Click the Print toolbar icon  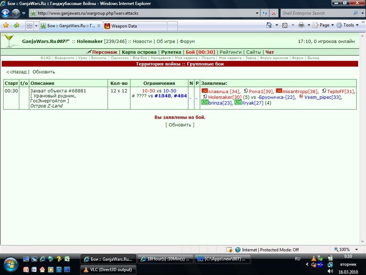point(301,25)
